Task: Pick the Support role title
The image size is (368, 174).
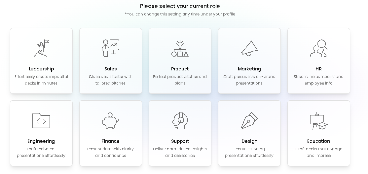Action: pyautogui.click(x=180, y=141)
